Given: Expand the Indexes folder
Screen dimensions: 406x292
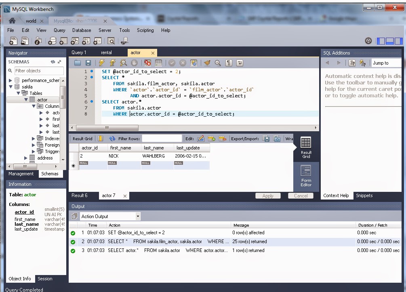Looking at the screenshot, I should coord(34,139).
